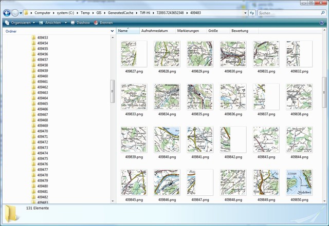This screenshot has width=329, height=226.
Task: Select thumbnail 409850.png lake map
Action: tap(299, 182)
